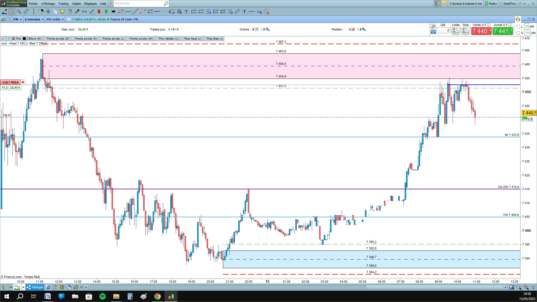Viewport: 537px width, 302px height.
Task: Click the red Vente sell price button
Action: pos(481,31)
